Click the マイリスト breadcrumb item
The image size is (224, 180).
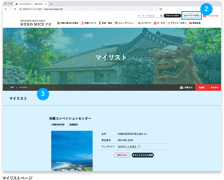pyautogui.click(x=23, y=87)
